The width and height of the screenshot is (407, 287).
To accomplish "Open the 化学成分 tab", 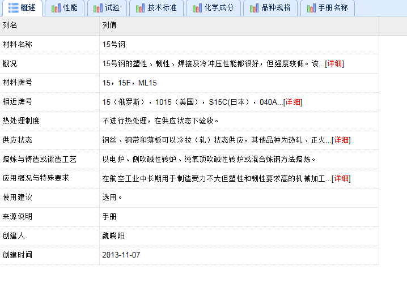I will (213, 8).
